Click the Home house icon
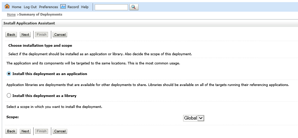The height and width of the screenshot is (138, 298). pos(7,6)
